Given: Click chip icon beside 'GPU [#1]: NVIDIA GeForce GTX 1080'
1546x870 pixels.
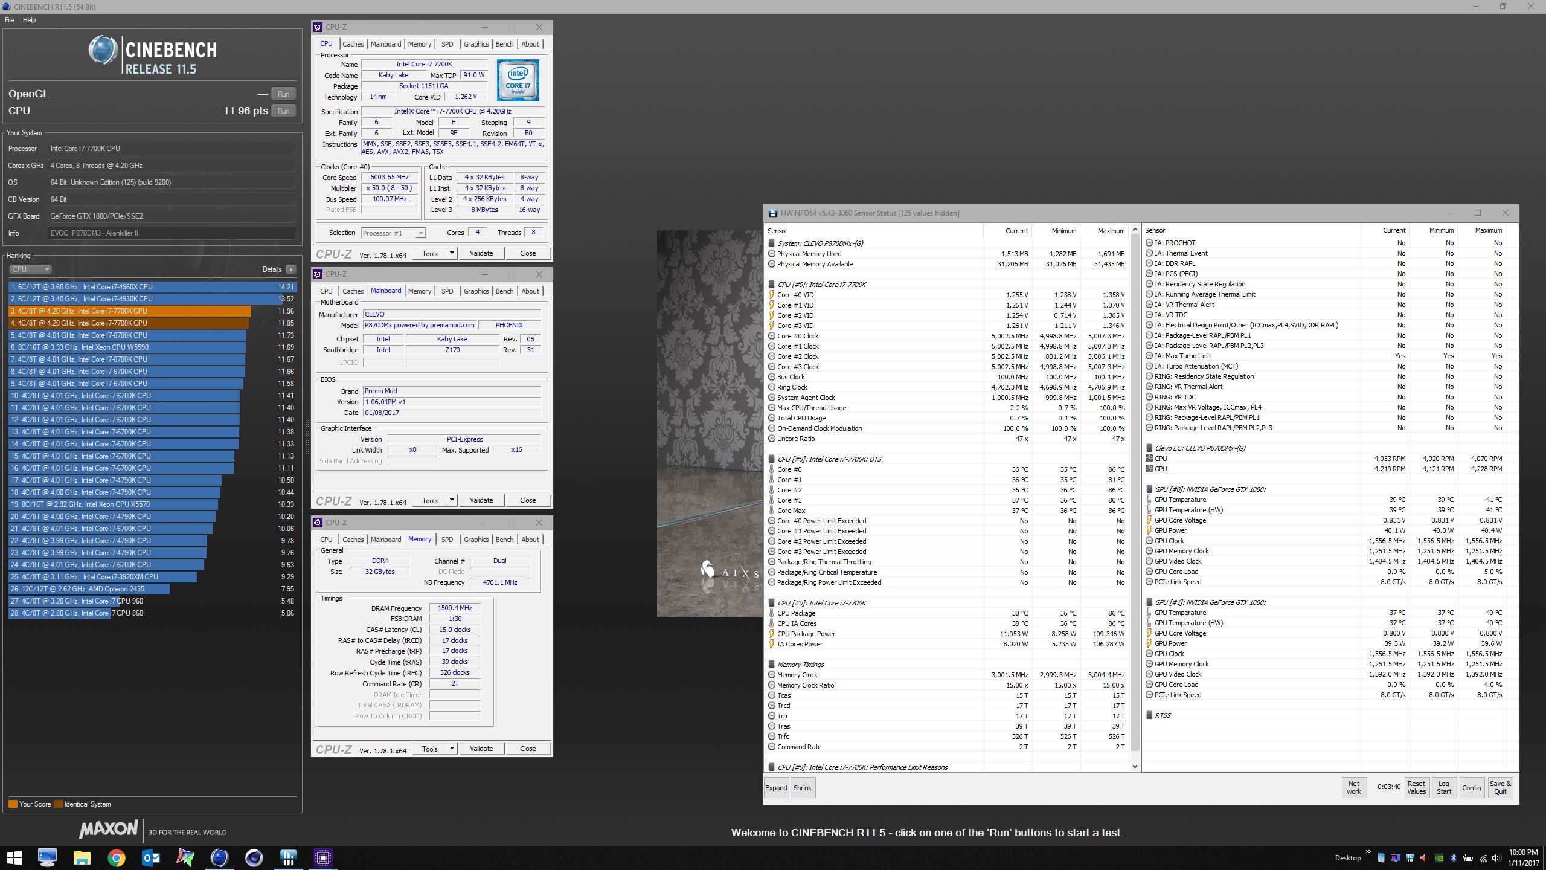Looking at the screenshot, I should pos(1149,602).
